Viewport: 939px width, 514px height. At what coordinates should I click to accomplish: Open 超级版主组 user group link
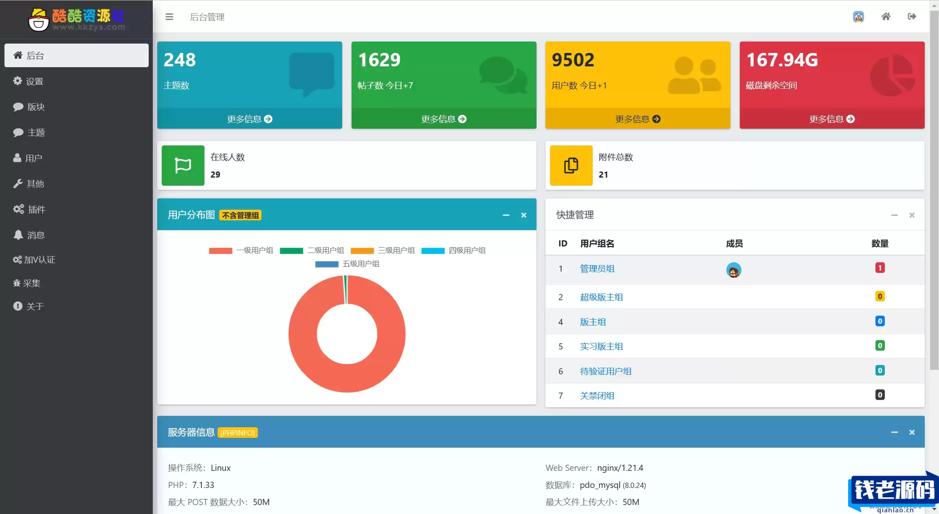point(601,297)
